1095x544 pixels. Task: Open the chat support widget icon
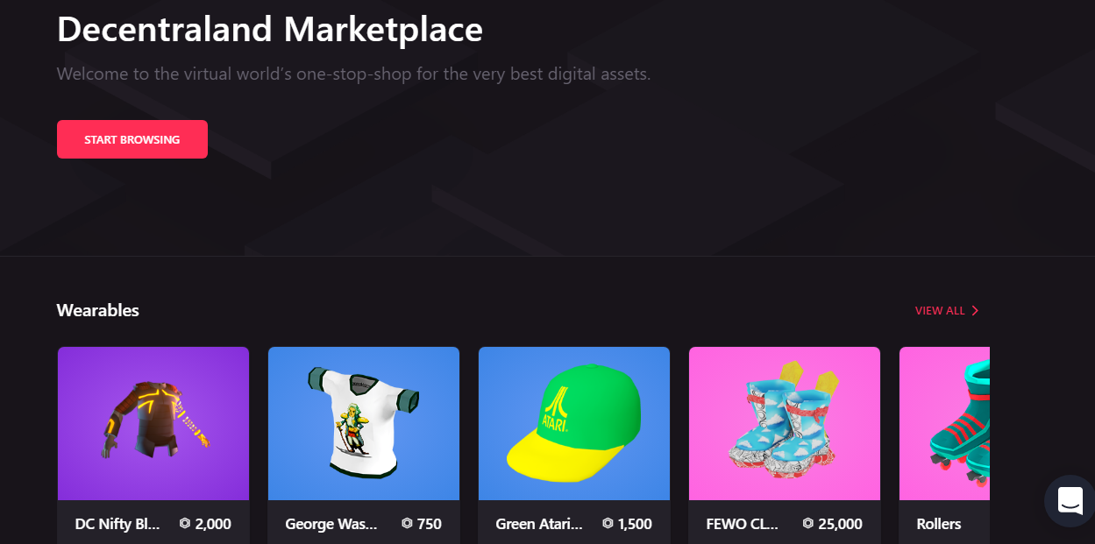pos(1070,501)
